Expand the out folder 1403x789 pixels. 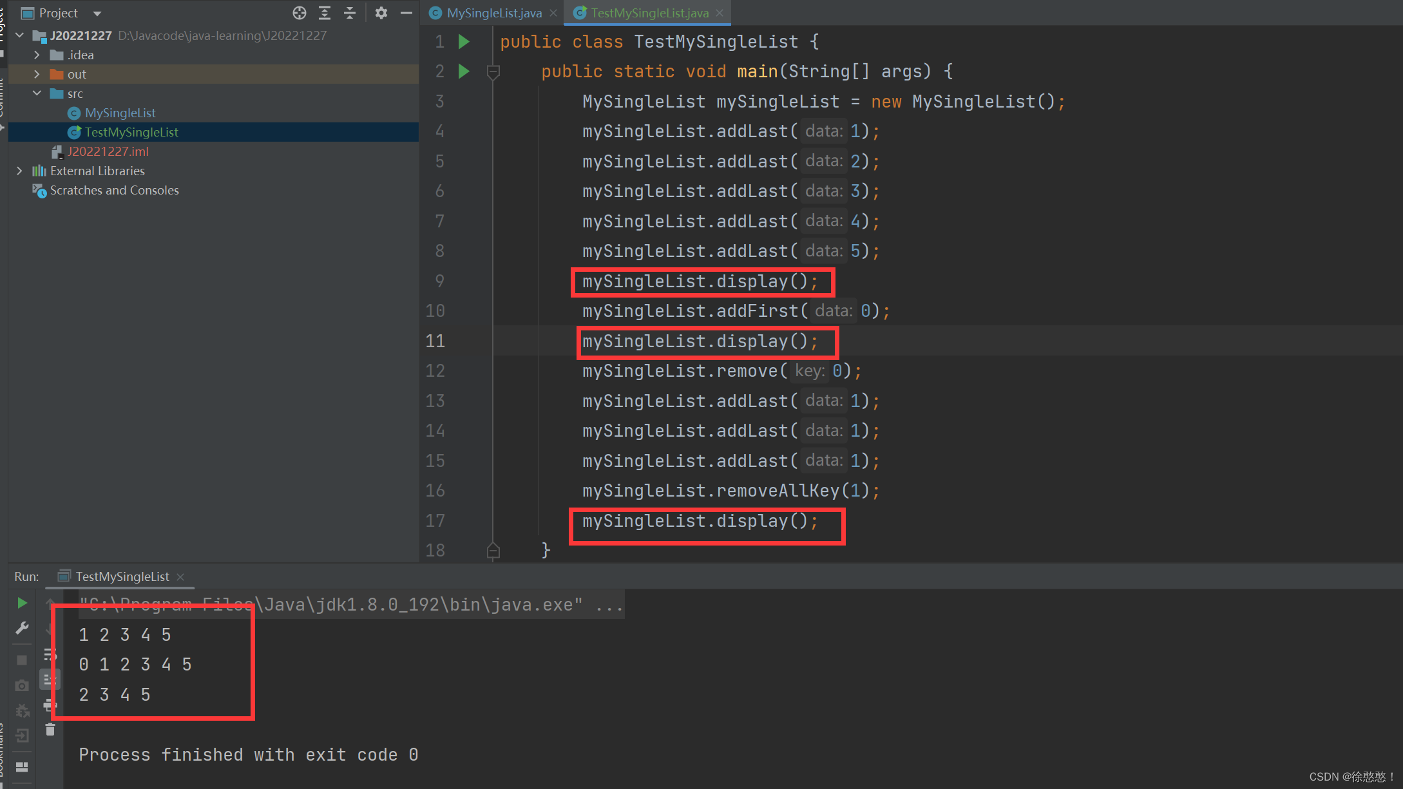point(37,74)
